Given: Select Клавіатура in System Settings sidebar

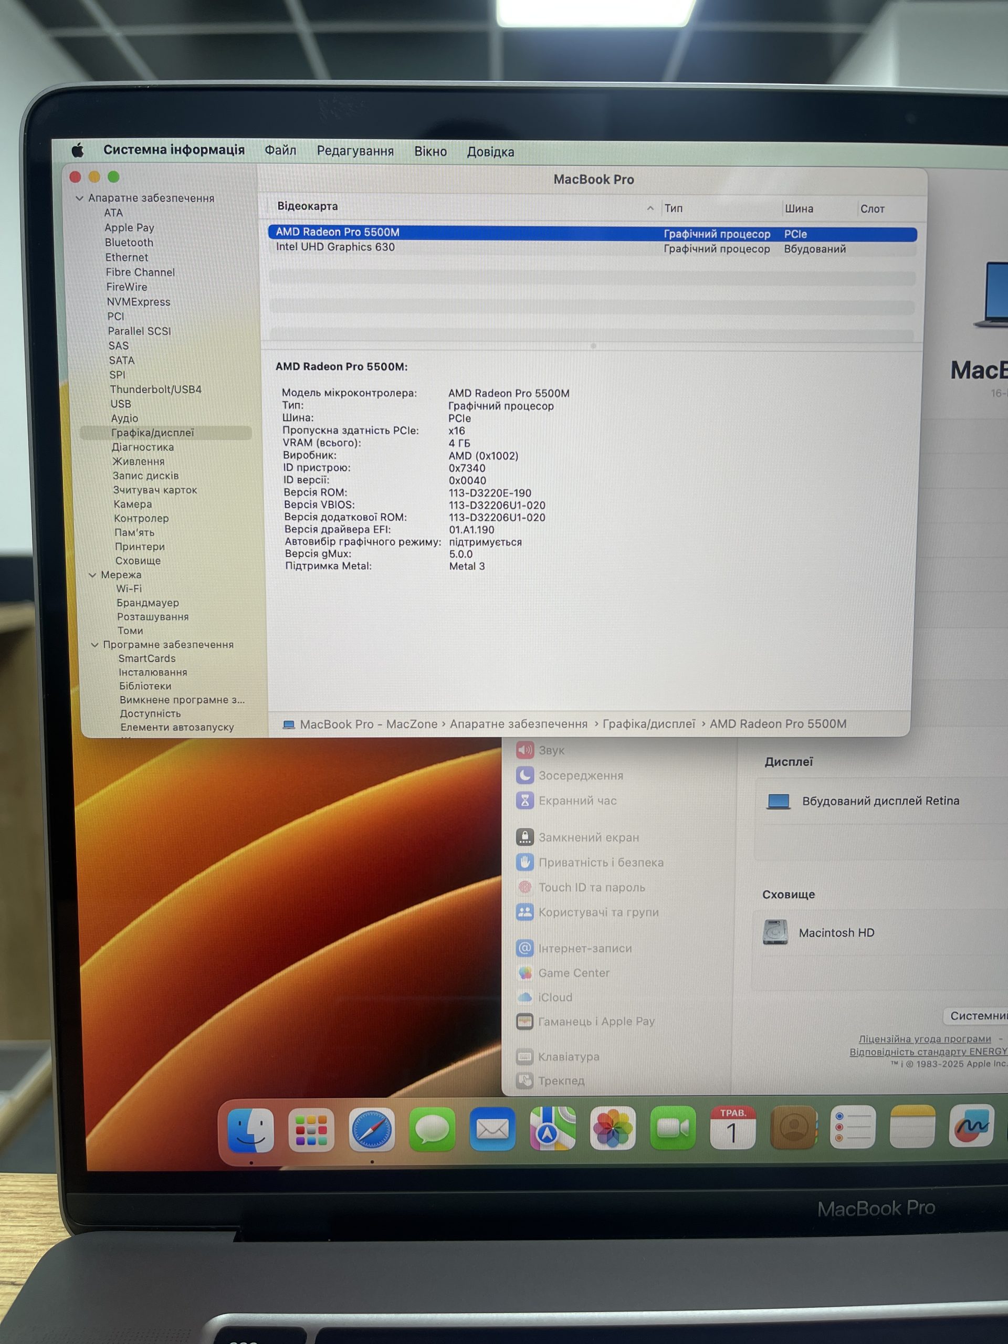Looking at the screenshot, I should (558, 1057).
